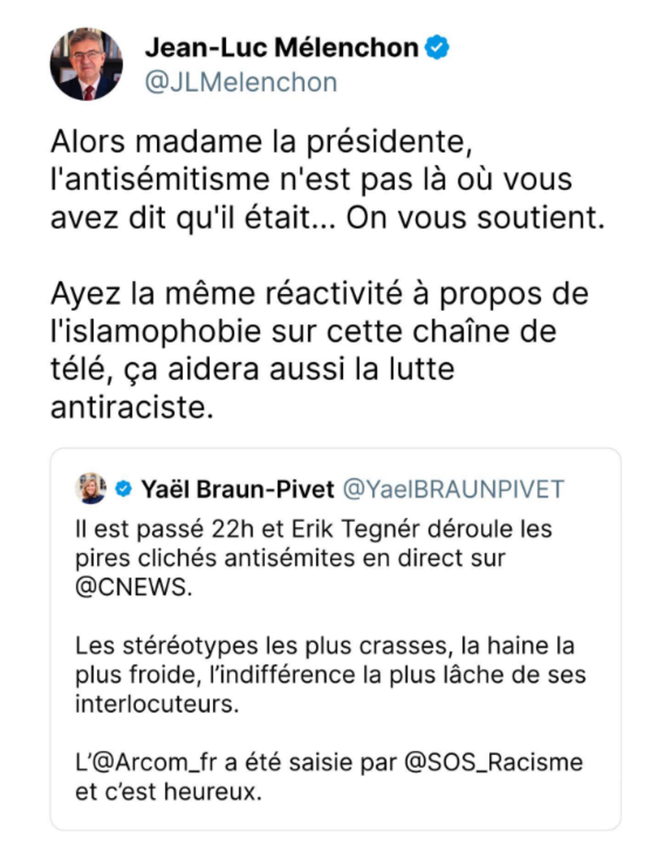Open Jean-Luc Mélenchon's display name link
Screen dimensions: 664x852
[x=282, y=48]
